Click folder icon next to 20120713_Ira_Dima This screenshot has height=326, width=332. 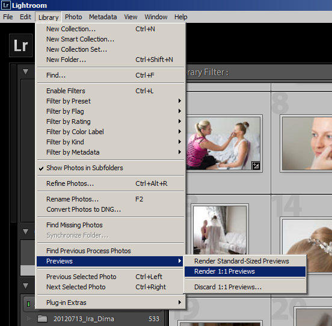point(42,319)
